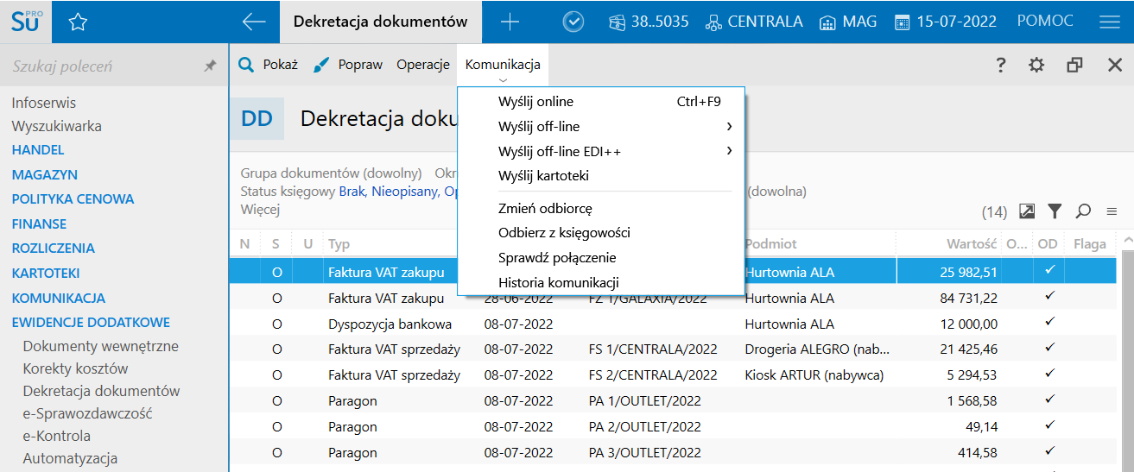Screen dimensions: 1134x472
Task: Click the favorites star icon
Action: pyautogui.click(x=78, y=22)
